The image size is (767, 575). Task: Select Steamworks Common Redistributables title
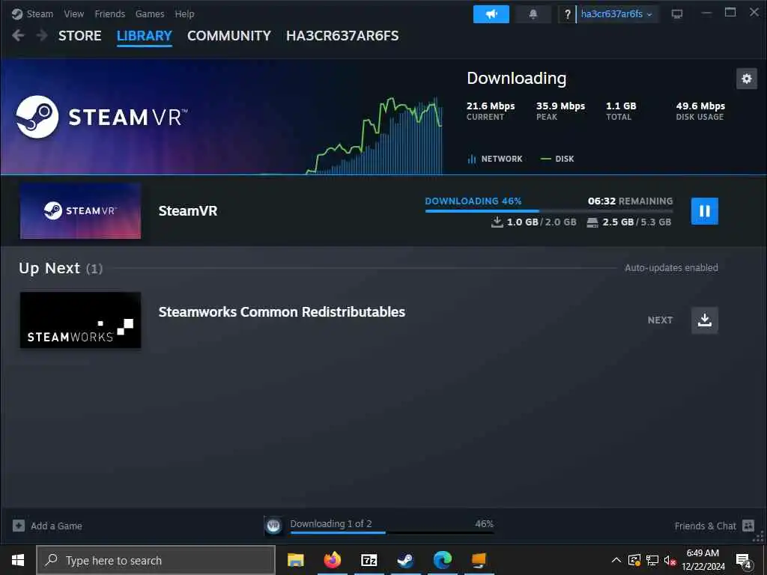pyautogui.click(x=282, y=312)
